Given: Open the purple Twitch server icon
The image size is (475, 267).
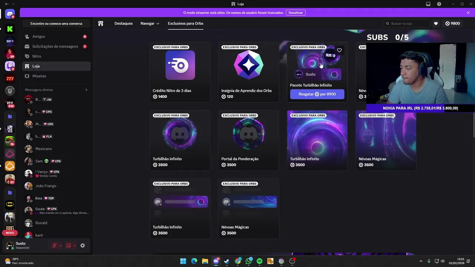Looking at the screenshot, I should pos(10,66).
